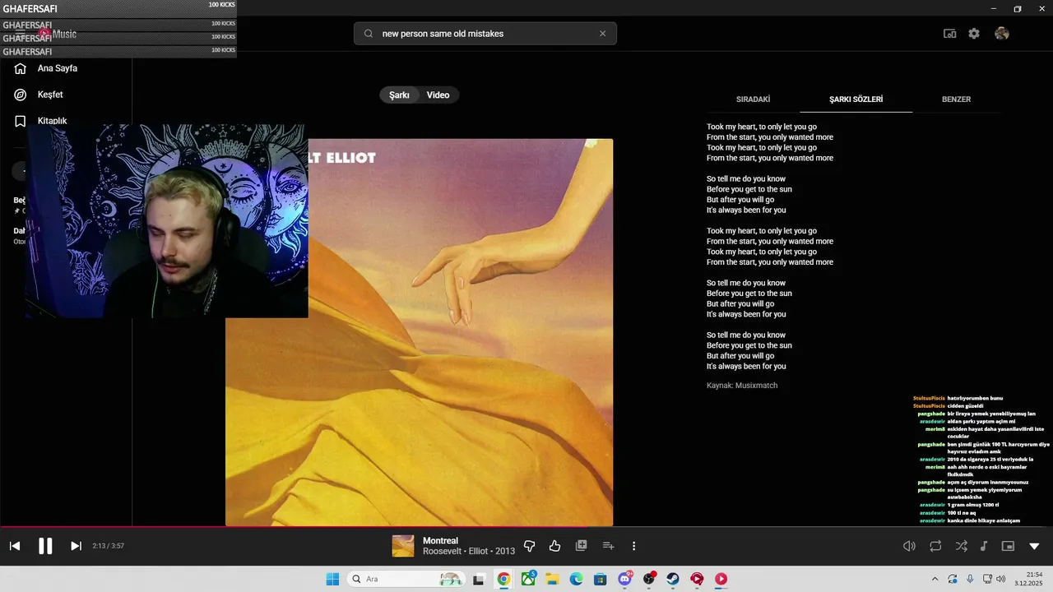Open the clock showing 21:54
Viewport: 1053px width, 592px height.
tap(1028, 579)
